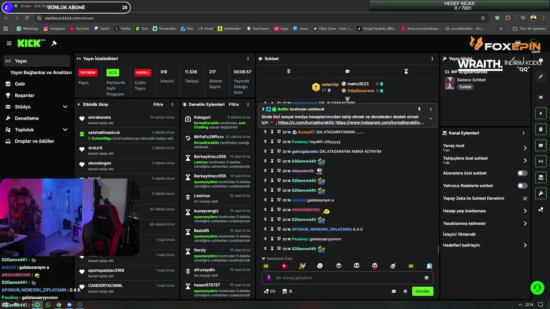The width and height of the screenshot is (550, 309).
Task: Select the SA emote below Takipçilere Özel
Action: 266,266
